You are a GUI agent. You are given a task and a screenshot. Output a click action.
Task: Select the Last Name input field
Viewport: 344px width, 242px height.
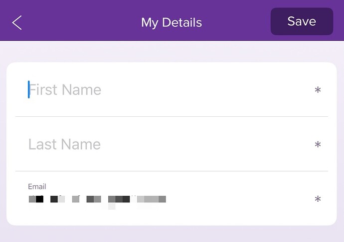pyautogui.click(x=172, y=144)
